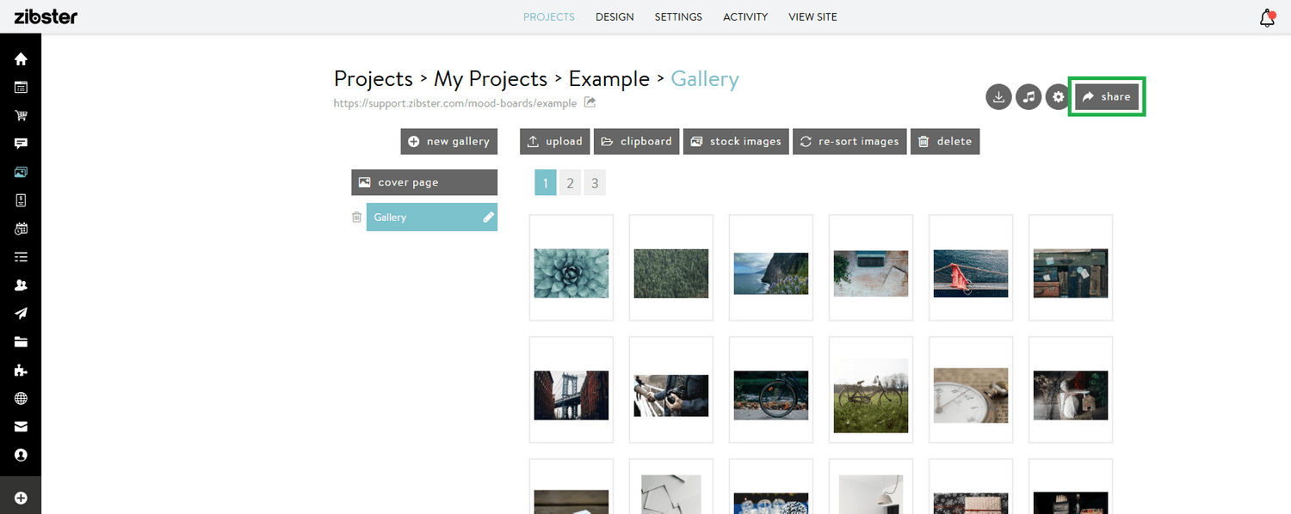Open the paper plane sidebar icon
Viewport: 1291px width, 514px height.
tap(21, 314)
